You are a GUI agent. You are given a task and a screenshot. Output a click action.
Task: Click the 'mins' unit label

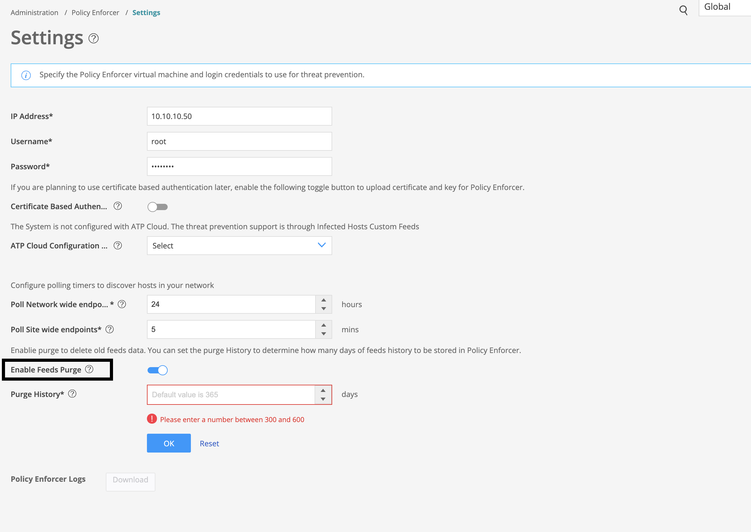tap(350, 329)
